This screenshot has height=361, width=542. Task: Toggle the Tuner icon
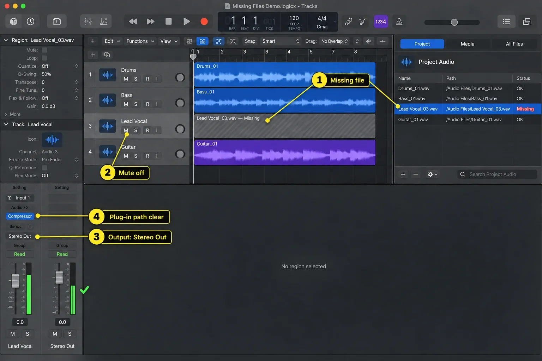pyautogui.click(x=362, y=22)
